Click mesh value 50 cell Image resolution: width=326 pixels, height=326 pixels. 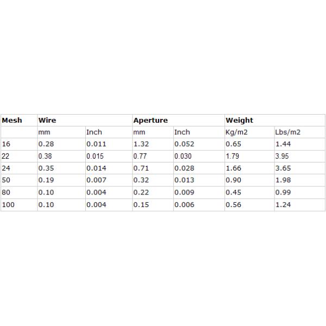(x=7, y=180)
